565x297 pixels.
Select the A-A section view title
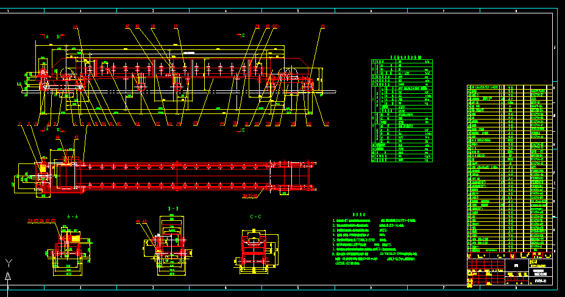[x=73, y=216]
